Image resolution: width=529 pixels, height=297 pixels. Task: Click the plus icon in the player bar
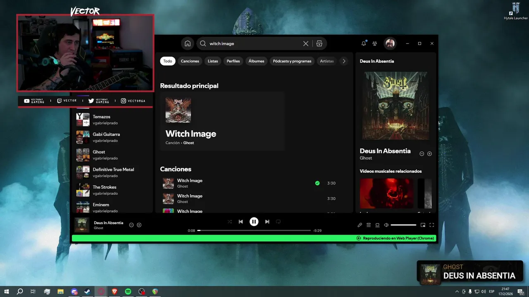pyautogui.click(x=139, y=225)
